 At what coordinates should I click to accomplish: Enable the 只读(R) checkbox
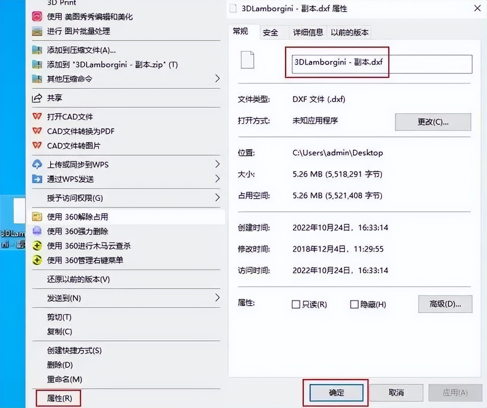[296, 304]
